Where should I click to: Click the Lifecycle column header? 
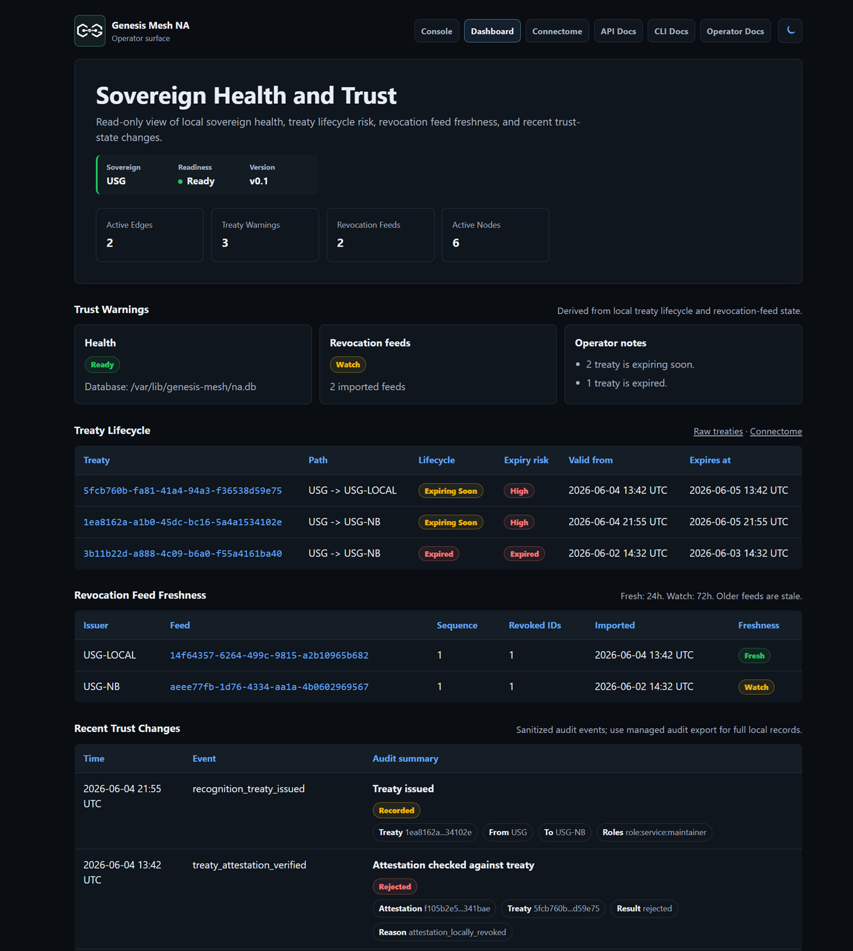[436, 460]
